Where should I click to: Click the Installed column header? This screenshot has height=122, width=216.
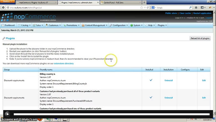click(x=151, y=70)
